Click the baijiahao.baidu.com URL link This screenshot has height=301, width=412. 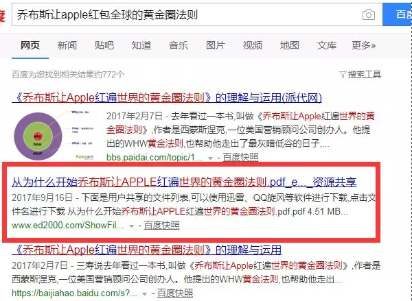[x=74, y=293]
